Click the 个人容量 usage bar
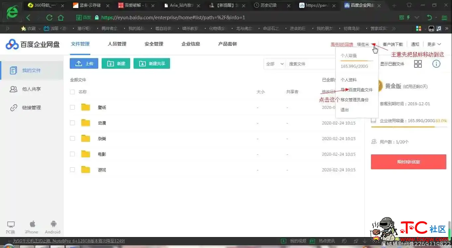The width and height of the screenshot is (452, 248). point(357,61)
